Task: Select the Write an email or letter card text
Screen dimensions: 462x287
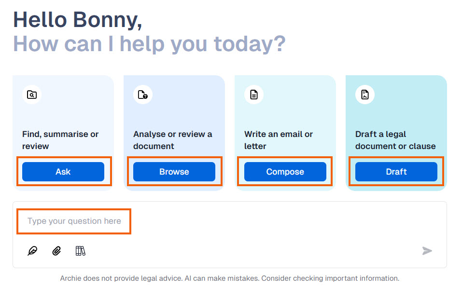Action: tap(279, 140)
